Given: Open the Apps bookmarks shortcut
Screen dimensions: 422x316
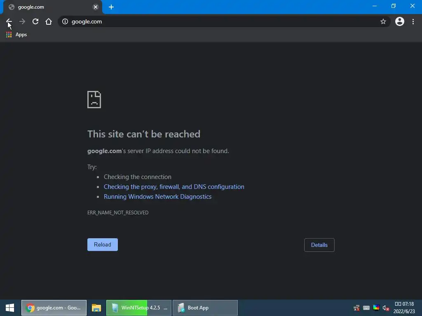Looking at the screenshot, I should pos(16,35).
